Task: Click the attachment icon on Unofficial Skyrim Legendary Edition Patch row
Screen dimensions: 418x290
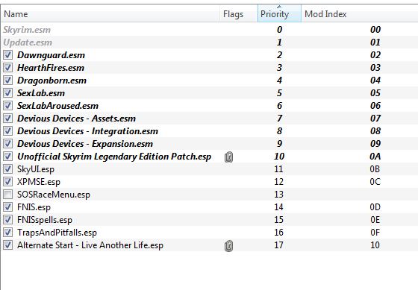Action: (228, 157)
